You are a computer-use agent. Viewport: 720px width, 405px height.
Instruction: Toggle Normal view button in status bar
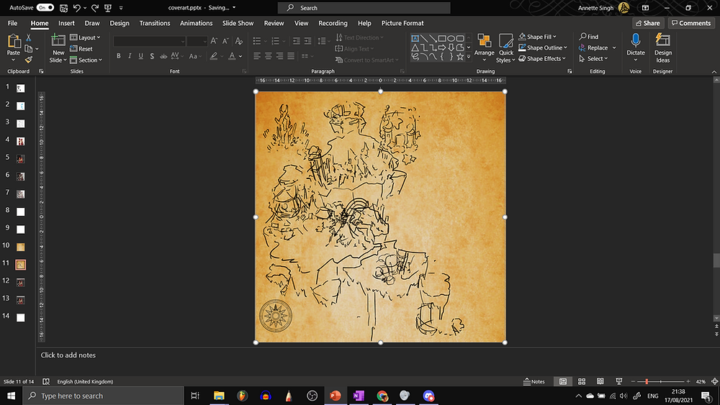coord(563,381)
